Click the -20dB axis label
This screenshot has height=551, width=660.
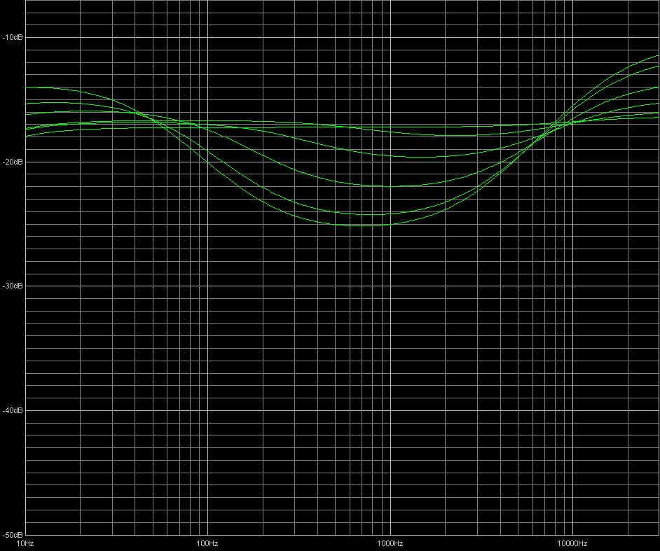[x=13, y=162]
